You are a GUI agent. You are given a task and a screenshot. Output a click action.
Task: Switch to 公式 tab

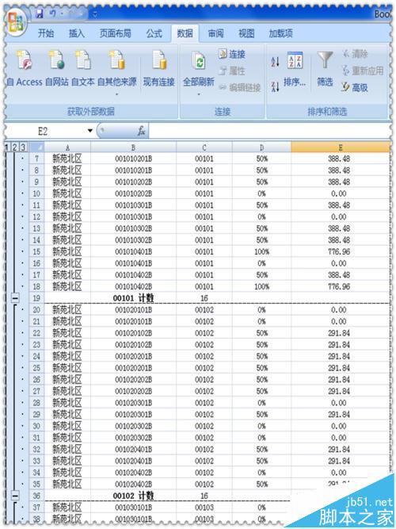154,33
